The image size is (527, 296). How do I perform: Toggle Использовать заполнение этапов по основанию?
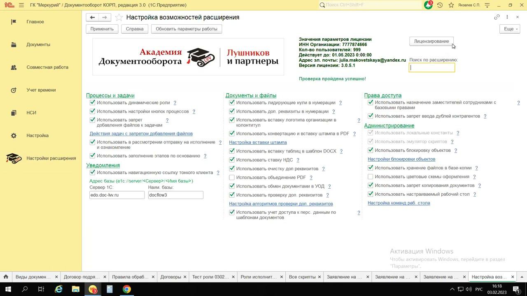pyautogui.click(x=93, y=156)
